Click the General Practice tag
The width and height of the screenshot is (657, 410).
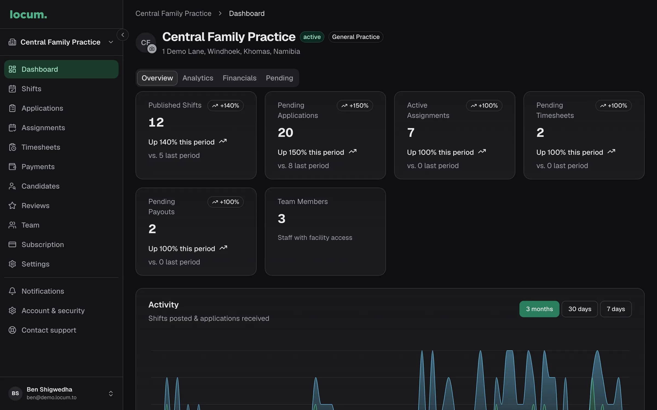pyautogui.click(x=356, y=37)
